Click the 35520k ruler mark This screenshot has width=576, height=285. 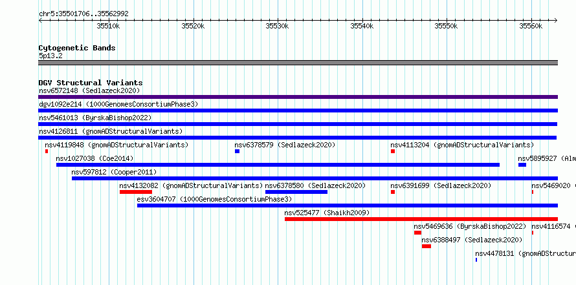click(x=193, y=26)
